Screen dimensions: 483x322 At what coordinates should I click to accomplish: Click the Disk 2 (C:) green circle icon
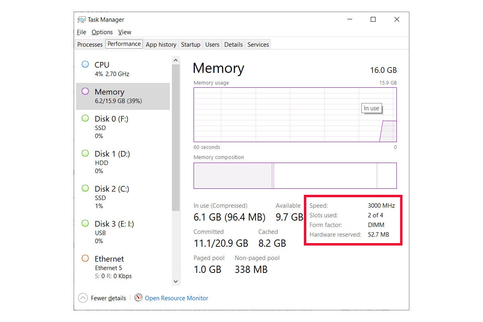pyautogui.click(x=85, y=188)
